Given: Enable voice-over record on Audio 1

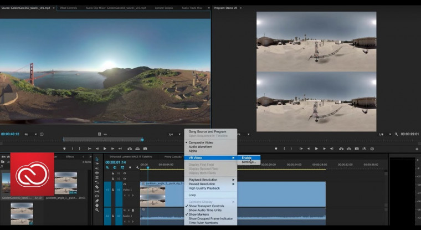Looking at the screenshot, I should pyautogui.click(x=132, y=211).
